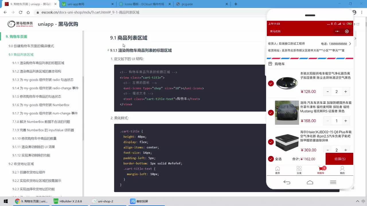Expand 9.2 收货地址区域 in sidebar
Viewport: 367px width, 206px height.
(21, 164)
